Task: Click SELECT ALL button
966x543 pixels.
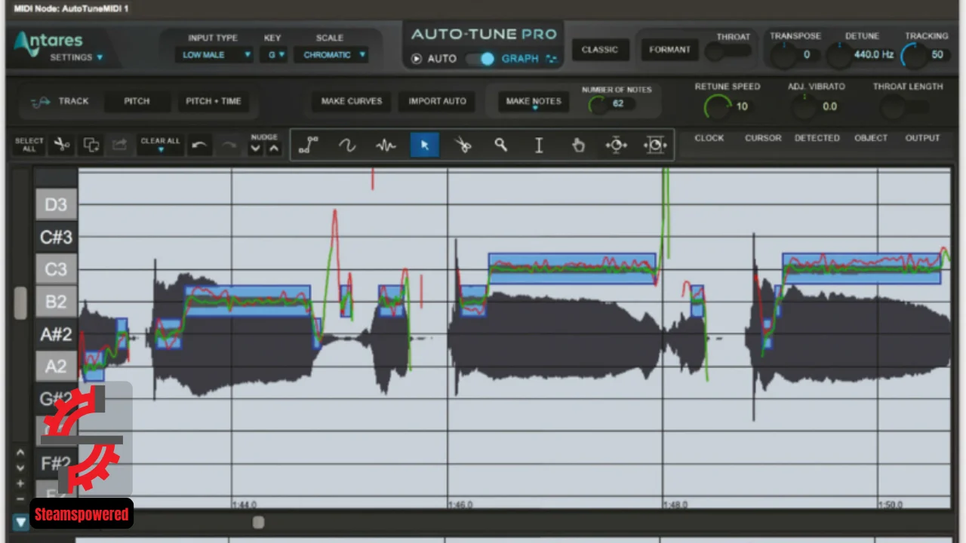Action: click(x=29, y=145)
